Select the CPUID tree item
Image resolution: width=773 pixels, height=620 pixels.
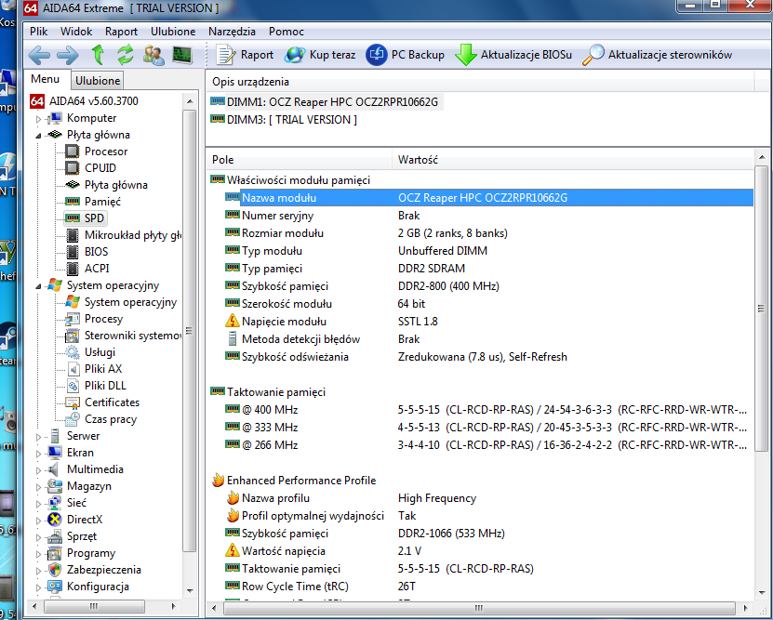point(100,168)
